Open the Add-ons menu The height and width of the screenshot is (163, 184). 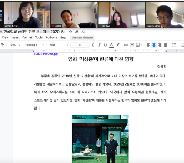point(51,37)
